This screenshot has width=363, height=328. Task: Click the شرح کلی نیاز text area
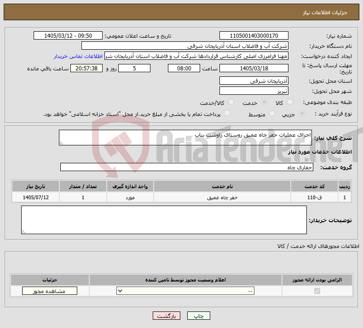tap(185, 138)
